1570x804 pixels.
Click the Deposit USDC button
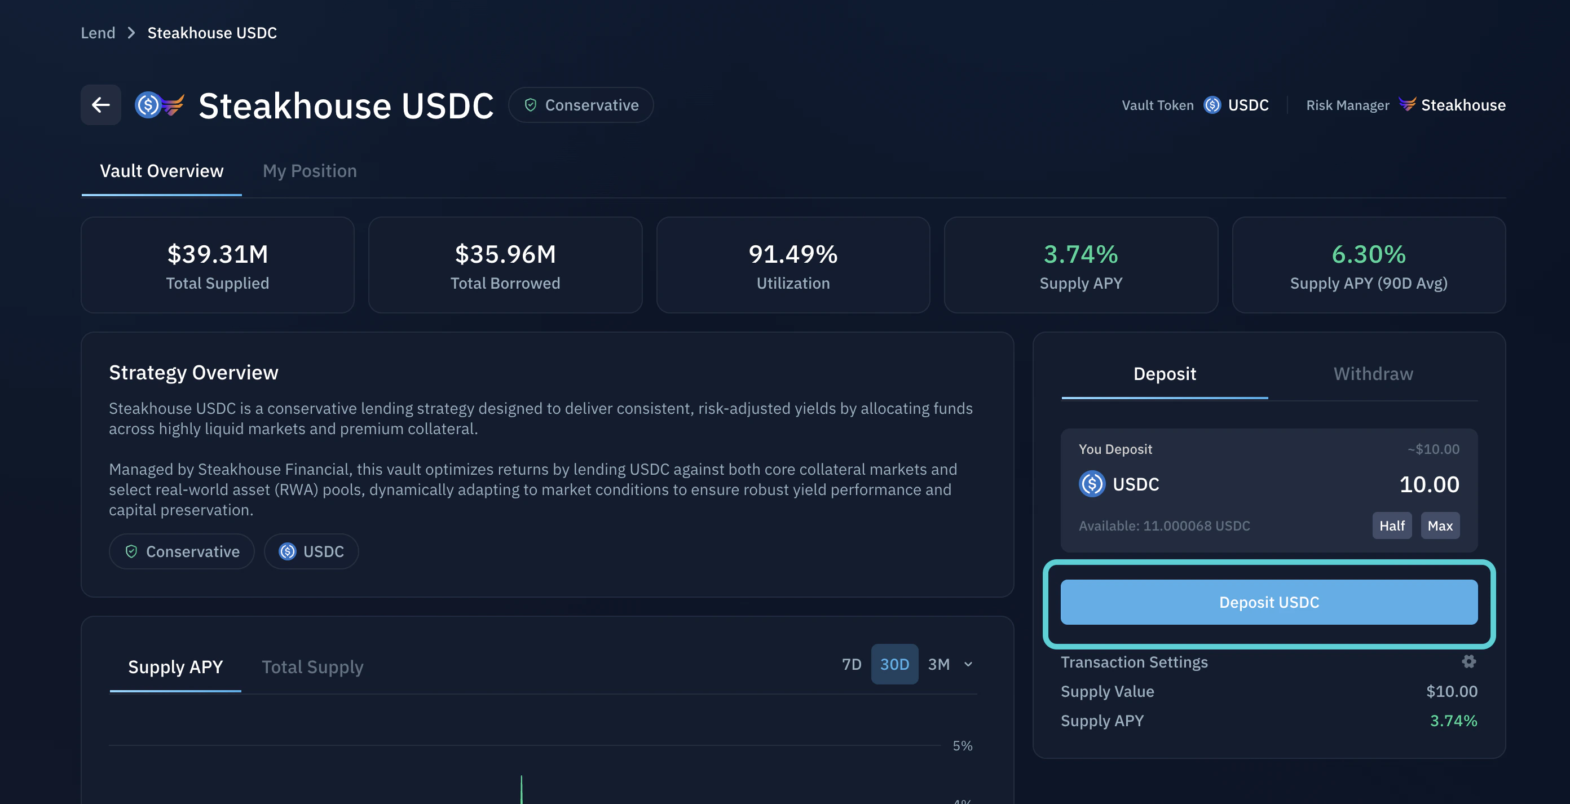click(x=1269, y=602)
